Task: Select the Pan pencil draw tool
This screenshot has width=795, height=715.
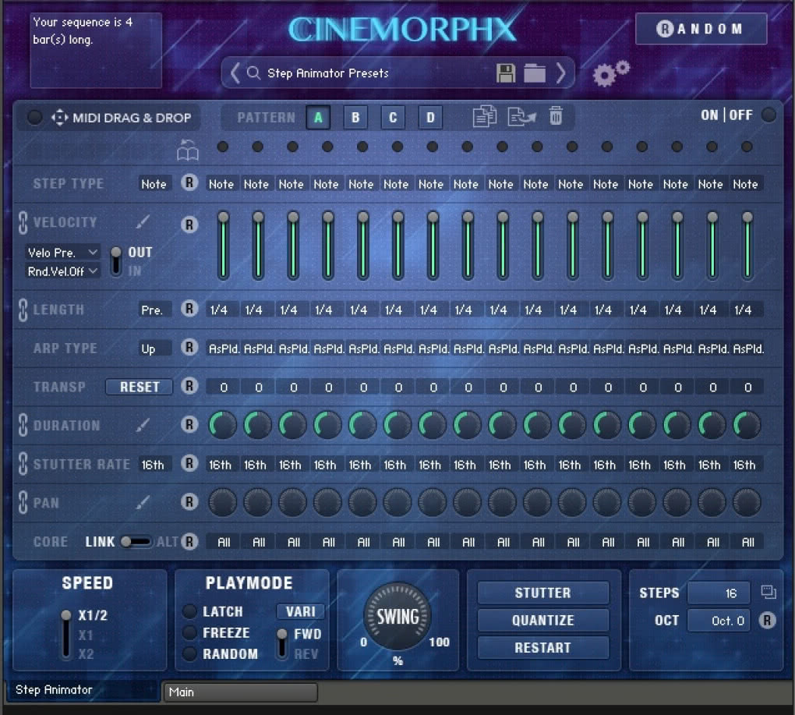Action: pyautogui.click(x=143, y=503)
